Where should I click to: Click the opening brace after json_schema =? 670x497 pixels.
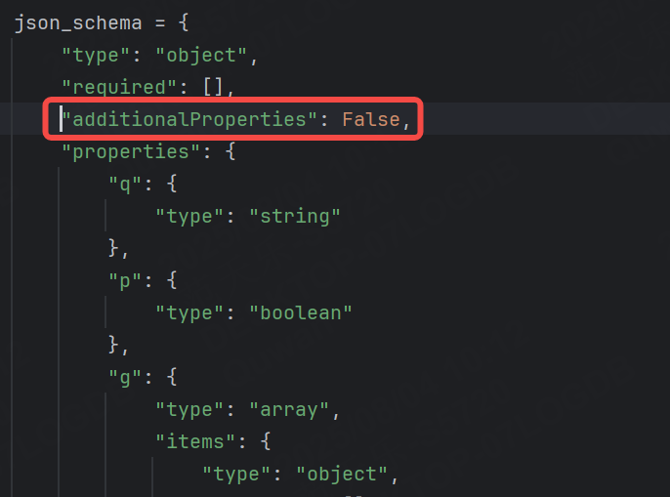[x=184, y=23]
